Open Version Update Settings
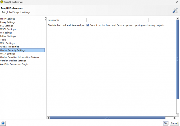Viewport: 180px width, 126px height. [22, 61]
